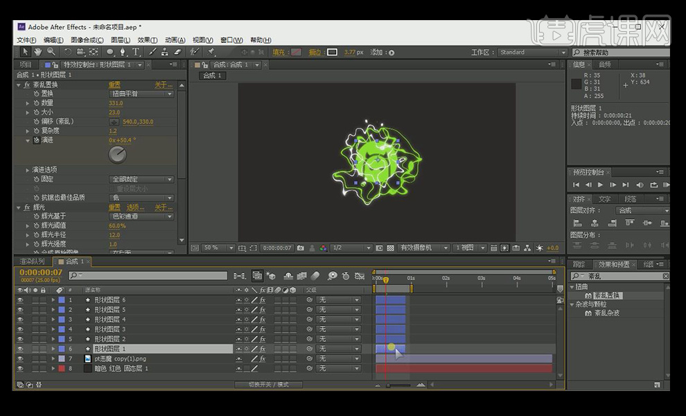
Task: Click the snapshot camera icon in viewer
Action: 300,248
